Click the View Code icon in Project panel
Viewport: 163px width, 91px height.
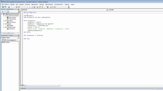3,11
